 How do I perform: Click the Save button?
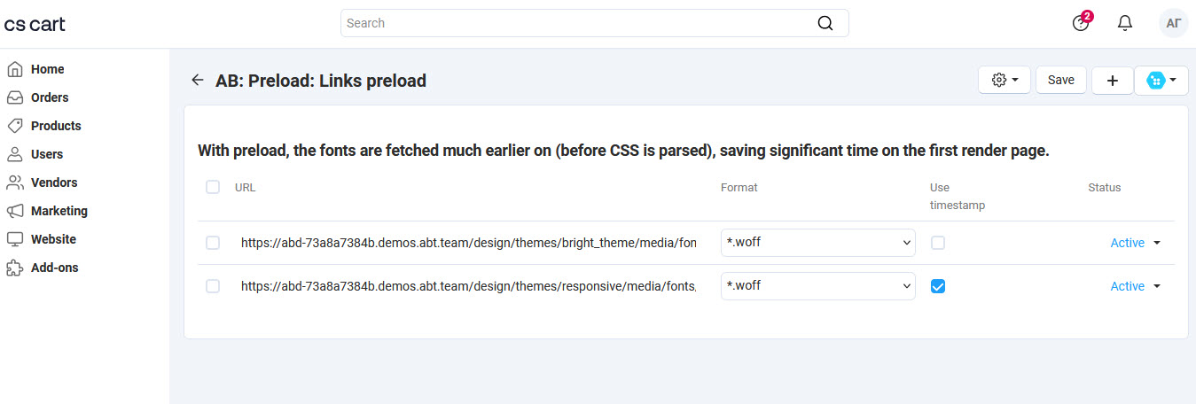pyautogui.click(x=1060, y=80)
